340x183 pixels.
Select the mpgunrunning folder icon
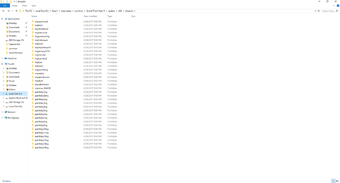33,36
